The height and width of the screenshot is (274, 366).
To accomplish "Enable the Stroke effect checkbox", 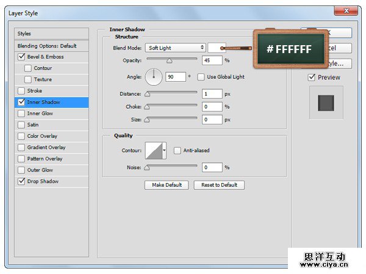I will coord(22,91).
